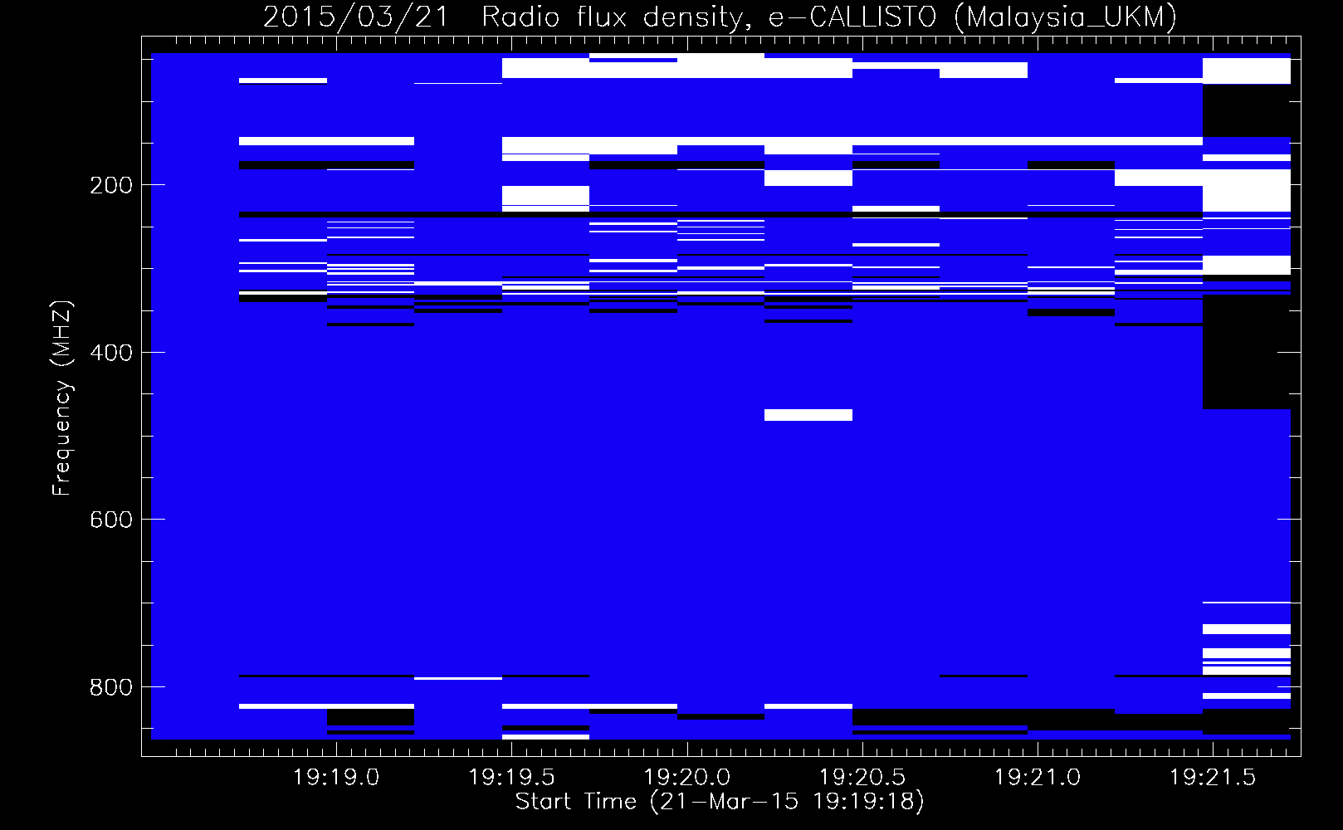1343x830 pixels.
Task: Click the plot title e-CALLISTO (Malaysia_UKM)
Action: click(973, 17)
